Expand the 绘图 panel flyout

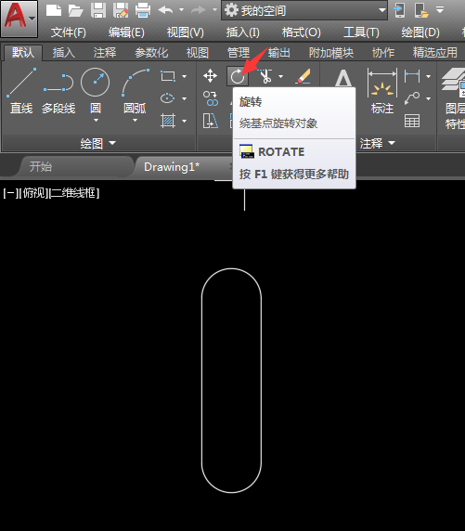pyautogui.click(x=97, y=144)
